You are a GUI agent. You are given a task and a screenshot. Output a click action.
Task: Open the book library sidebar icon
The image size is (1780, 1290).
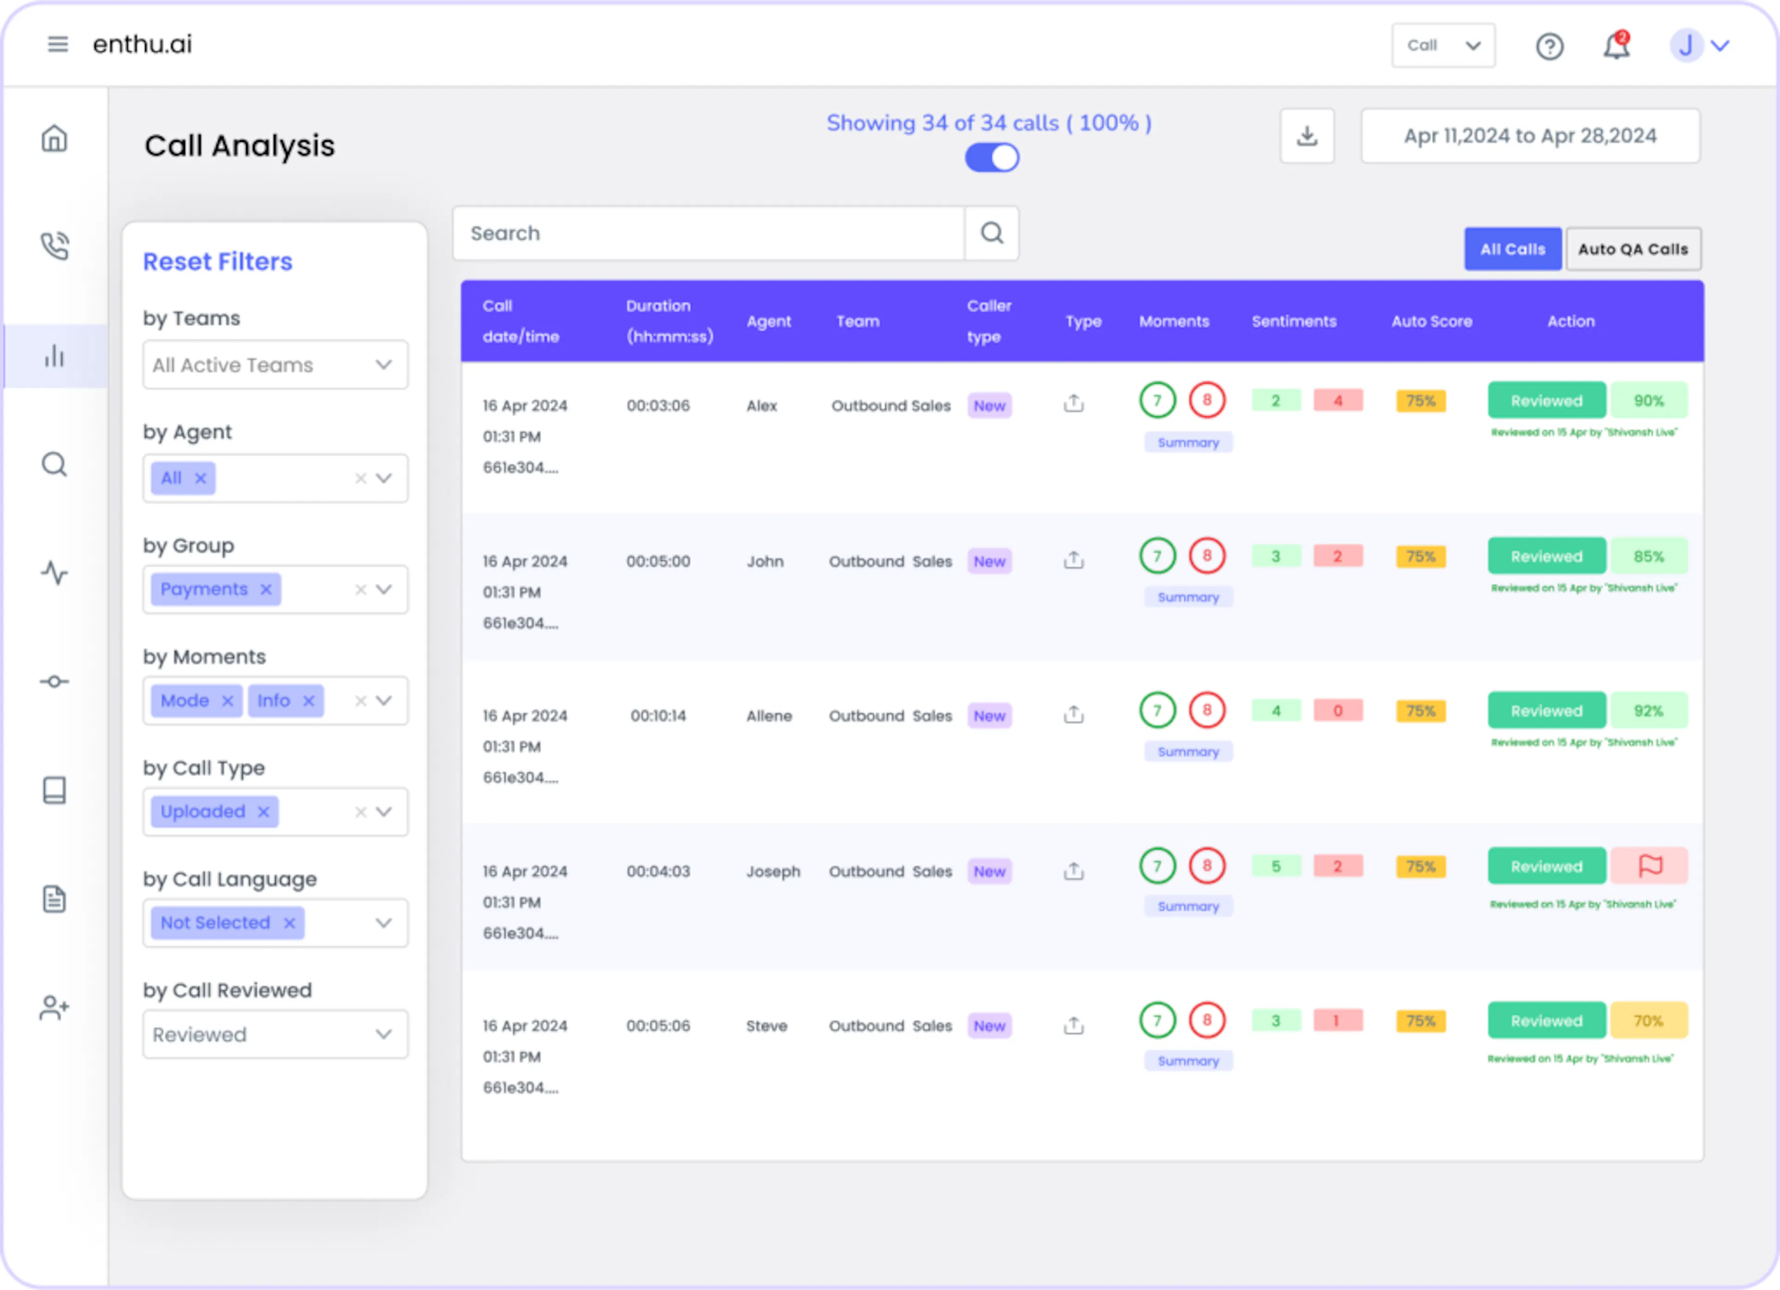click(54, 790)
